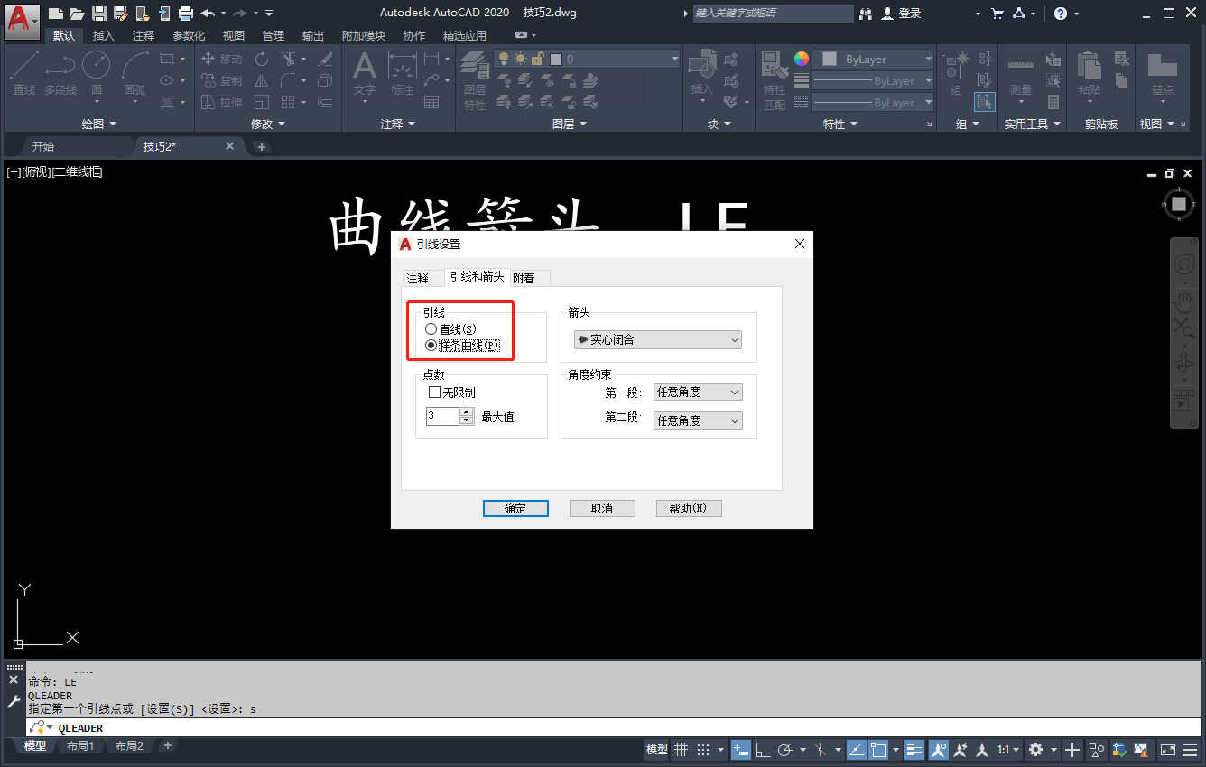This screenshot has height=767, width=1206.
Task: Switch to the 布局1 layout tab
Action: click(80, 746)
